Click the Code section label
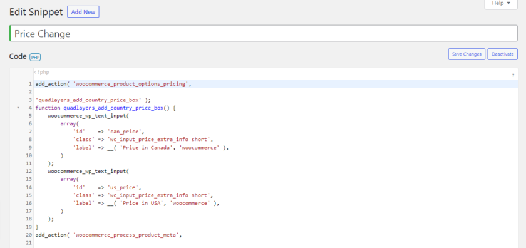This screenshot has height=248, width=526. coord(18,57)
